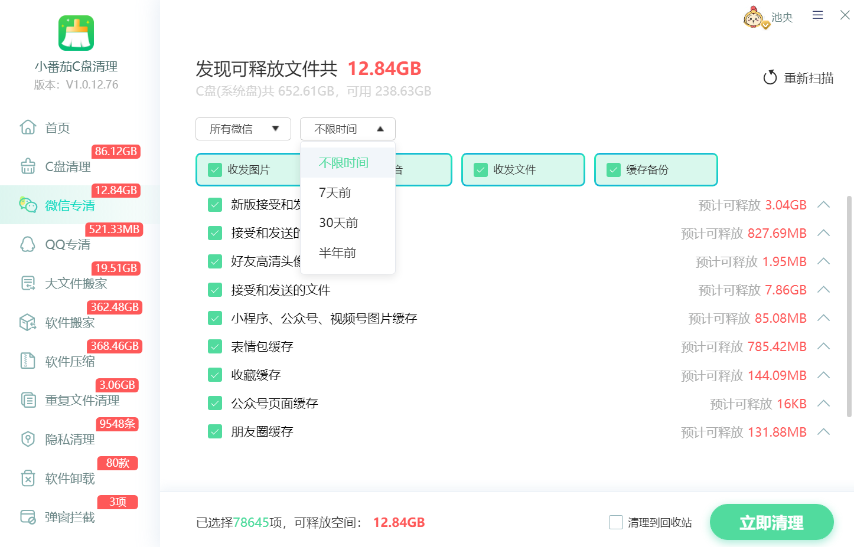Collapse the 7.86GB files row chevron
This screenshot has height=547, width=854.
pos(824,290)
